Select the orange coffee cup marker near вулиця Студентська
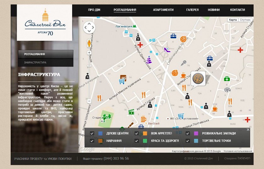The image size is (264, 169). point(183,75)
